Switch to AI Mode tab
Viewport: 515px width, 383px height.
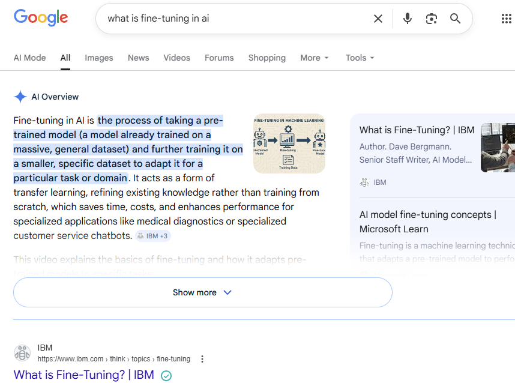coord(29,58)
